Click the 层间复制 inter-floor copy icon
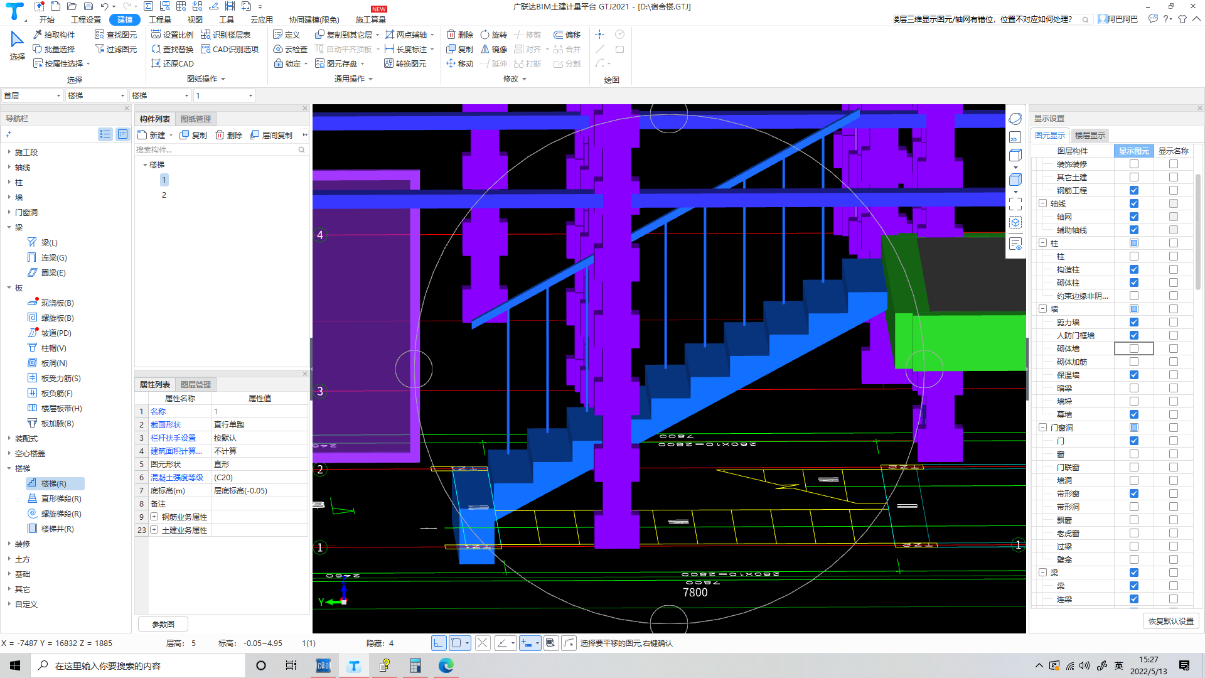Screen dimensions: 1205x678 pyautogui.click(x=271, y=135)
